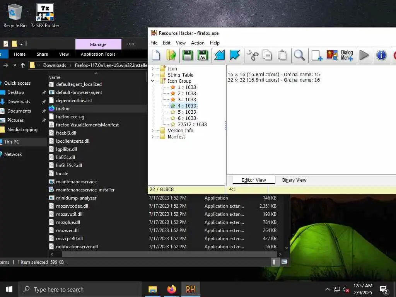396x297 pixels.
Task: Click the New blank script toolbar icon
Action: click(x=156, y=55)
